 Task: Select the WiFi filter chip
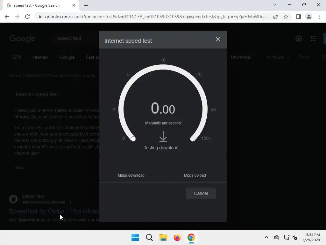click(x=17, y=57)
